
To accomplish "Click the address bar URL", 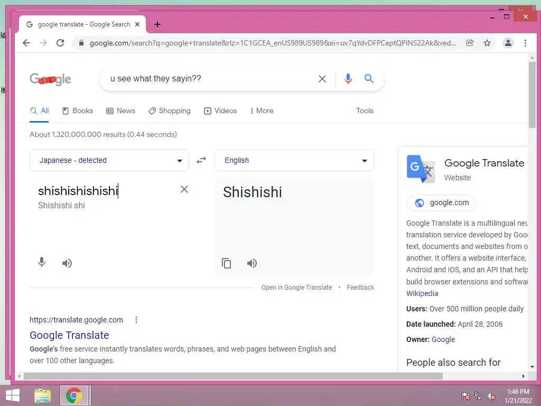I will pos(273,43).
